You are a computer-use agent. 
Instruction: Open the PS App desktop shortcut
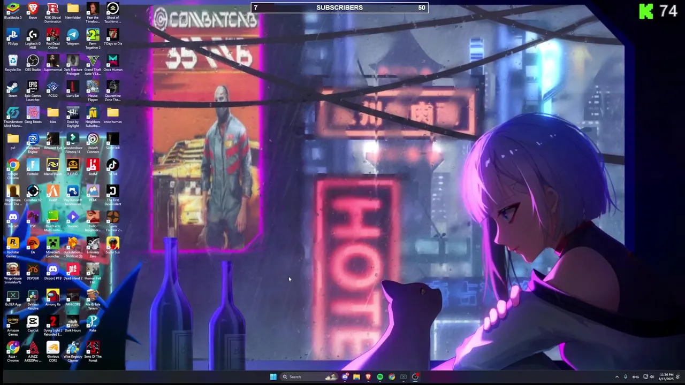click(x=13, y=37)
